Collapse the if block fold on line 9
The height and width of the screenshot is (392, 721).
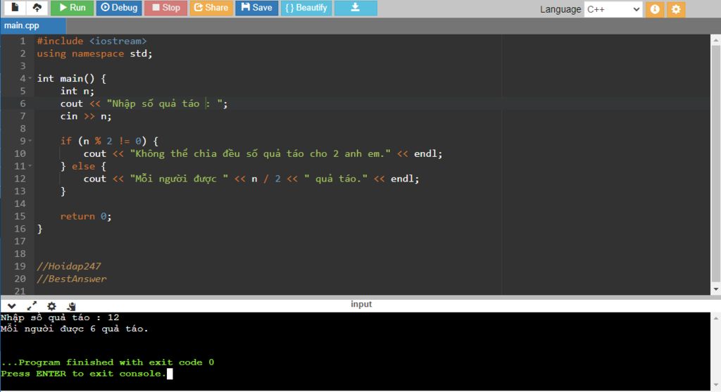(x=30, y=141)
